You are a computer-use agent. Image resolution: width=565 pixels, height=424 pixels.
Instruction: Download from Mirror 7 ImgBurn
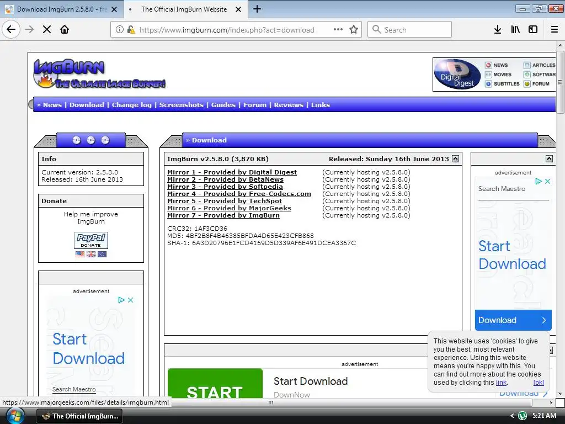coord(223,215)
